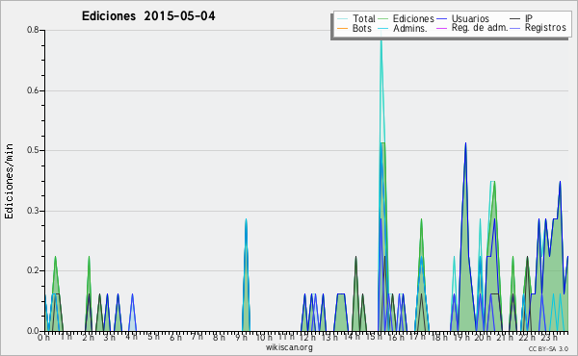
Task: Click the '19 h' x-axis label
Action: (460, 338)
